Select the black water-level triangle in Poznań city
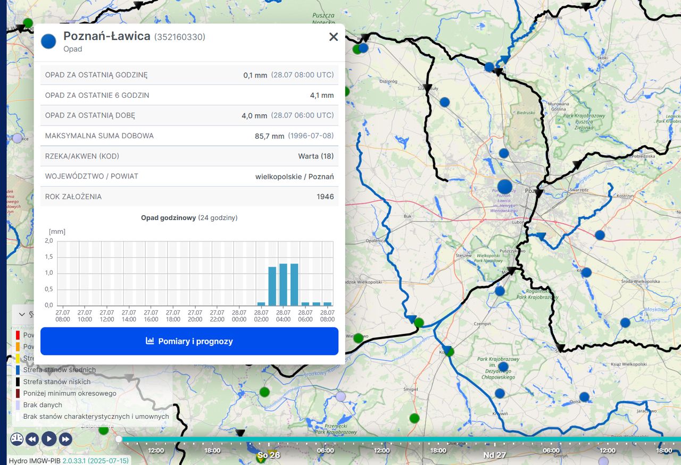The image size is (681, 465). click(539, 193)
